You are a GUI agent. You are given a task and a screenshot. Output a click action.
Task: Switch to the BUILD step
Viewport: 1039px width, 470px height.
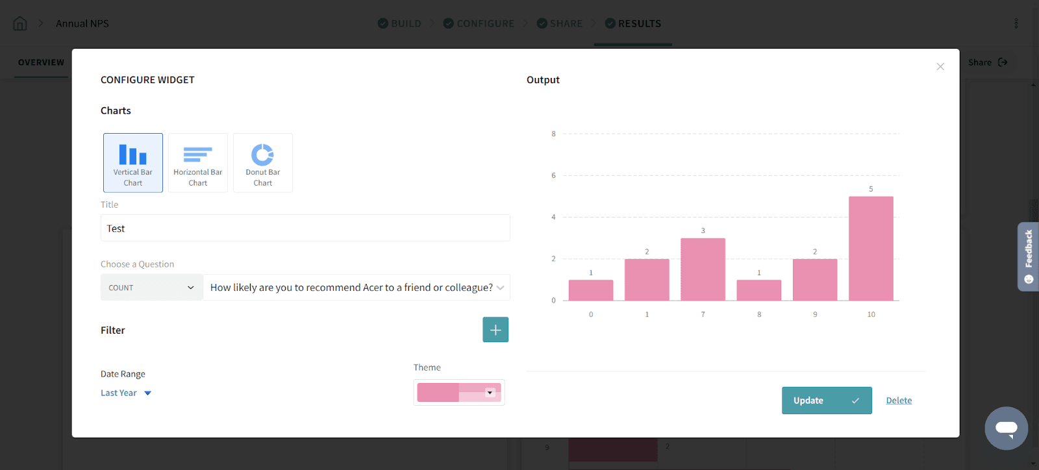(x=400, y=23)
